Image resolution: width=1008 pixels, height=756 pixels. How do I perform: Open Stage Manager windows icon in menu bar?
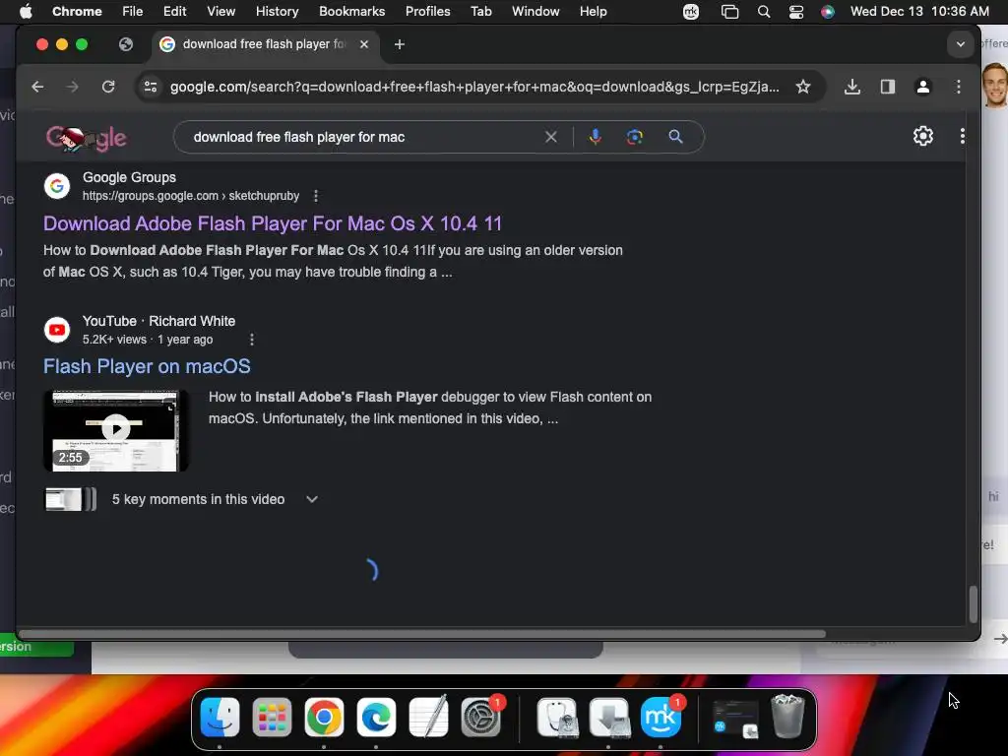729,12
